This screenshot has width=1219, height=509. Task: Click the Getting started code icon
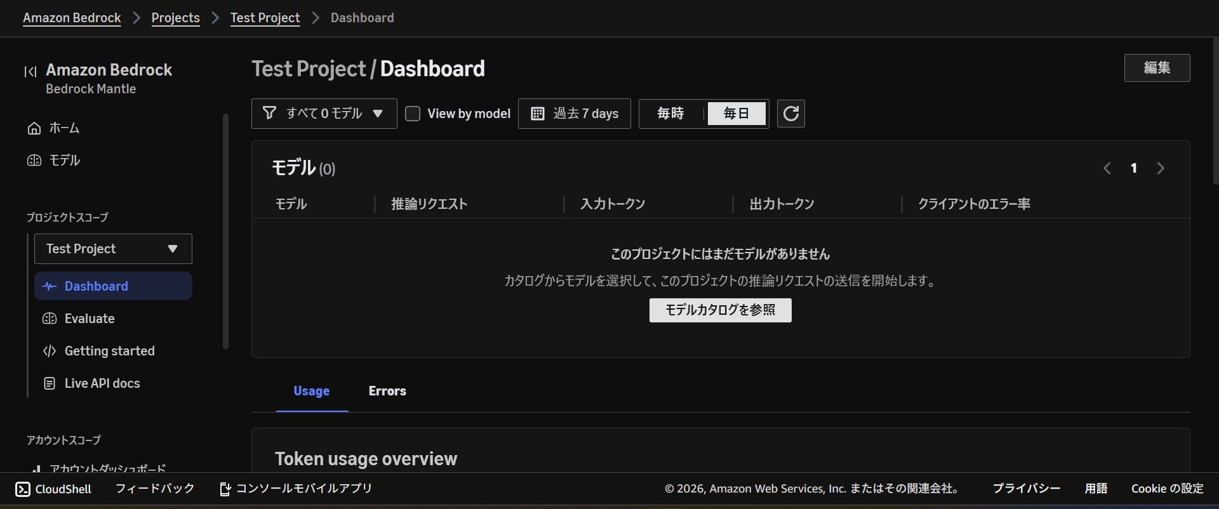coord(50,351)
